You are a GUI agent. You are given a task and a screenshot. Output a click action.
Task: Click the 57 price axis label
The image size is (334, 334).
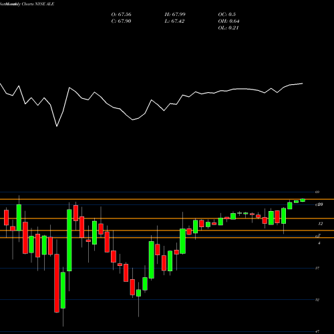[317, 268]
